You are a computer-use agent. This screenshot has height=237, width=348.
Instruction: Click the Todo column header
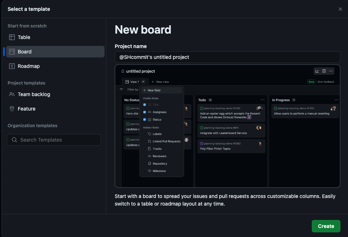(x=202, y=100)
